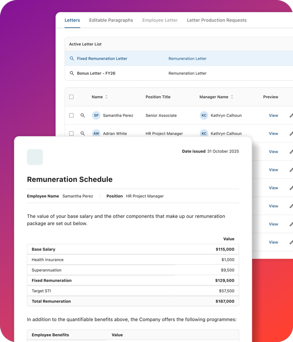Sort by Manager Name column arrows
The height and width of the screenshot is (342, 293).
coord(232,97)
